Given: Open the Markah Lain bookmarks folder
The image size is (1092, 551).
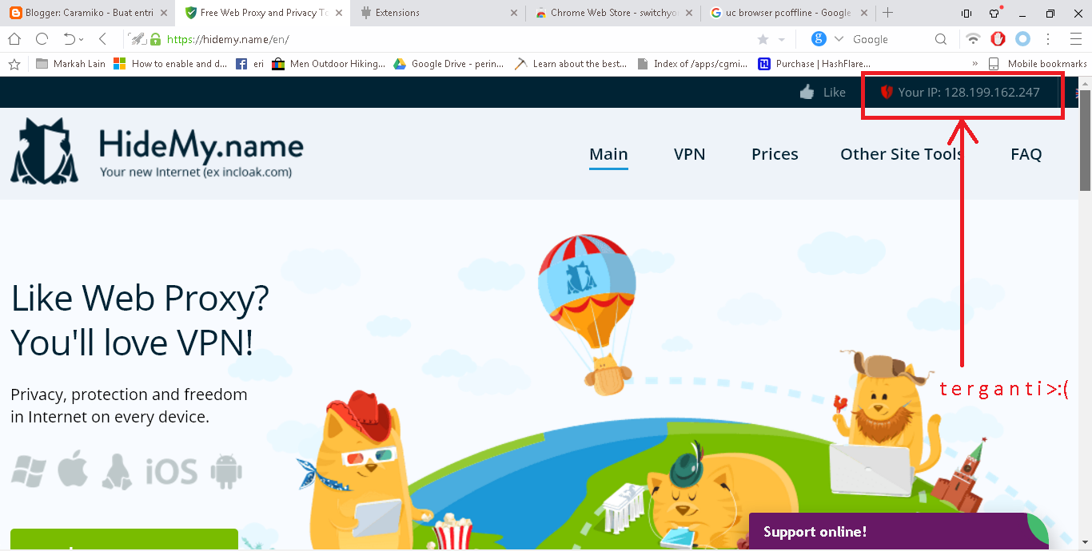Looking at the screenshot, I should coord(70,64).
